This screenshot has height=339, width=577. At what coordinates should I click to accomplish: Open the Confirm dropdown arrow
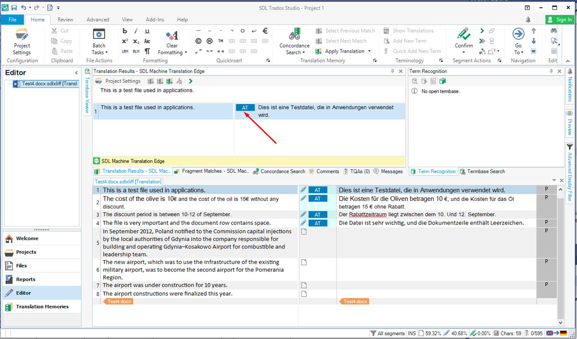[x=464, y=52]
